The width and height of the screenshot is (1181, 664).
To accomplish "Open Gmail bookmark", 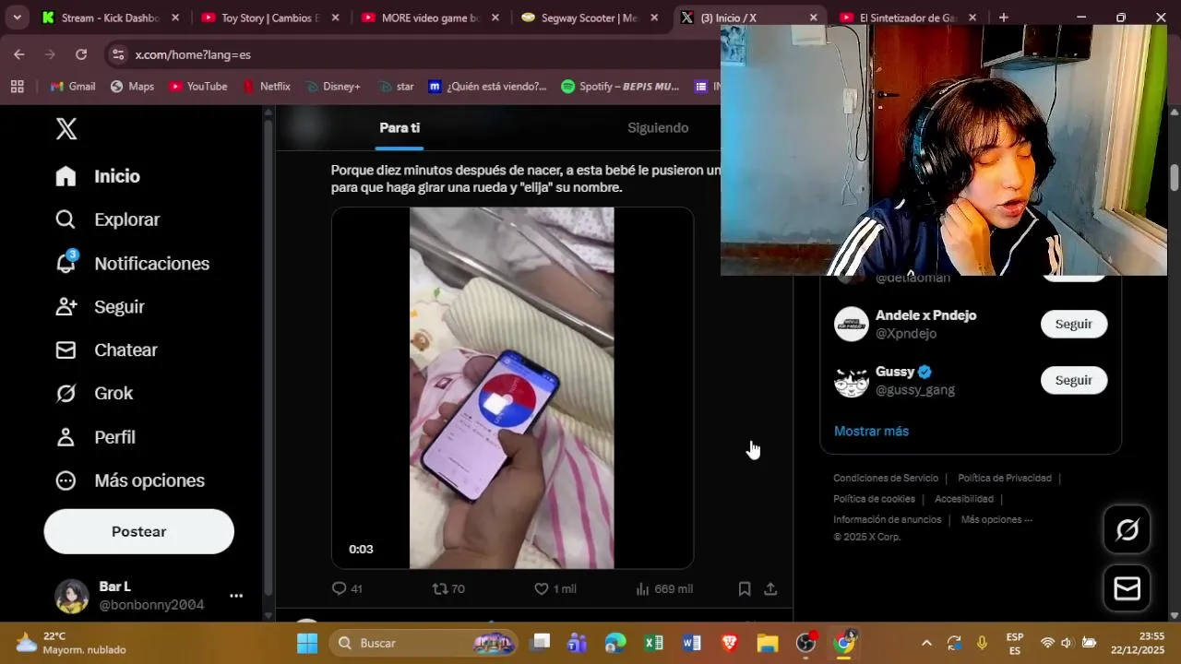I will (x=73, y=86).
